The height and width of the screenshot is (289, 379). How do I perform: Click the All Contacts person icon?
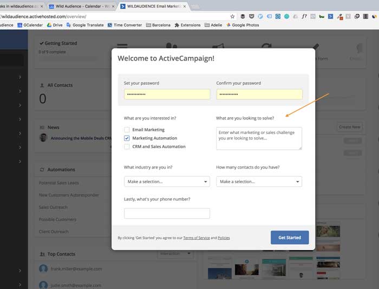click(42, 85)
